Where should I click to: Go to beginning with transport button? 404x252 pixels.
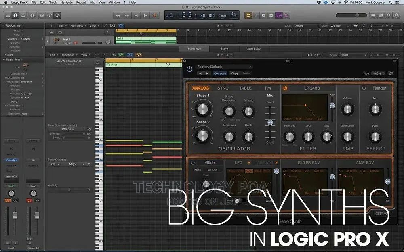(x=136, y=15)
